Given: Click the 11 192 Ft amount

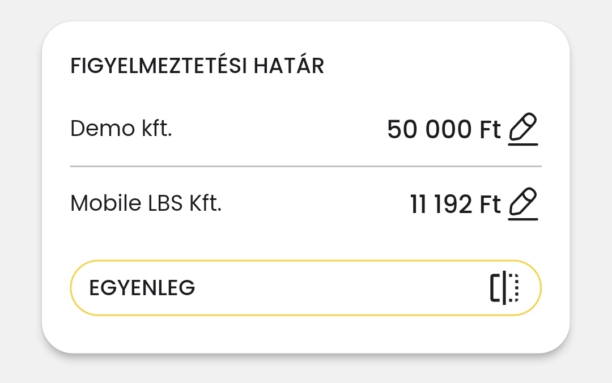Looking at the screenshot, I should [x=455, y=204].
